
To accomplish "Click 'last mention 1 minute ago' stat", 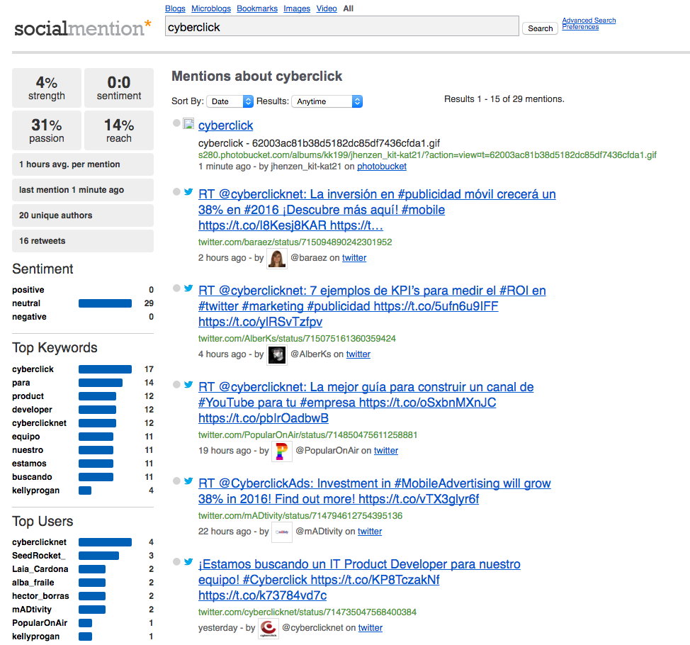I will [83, 190].
